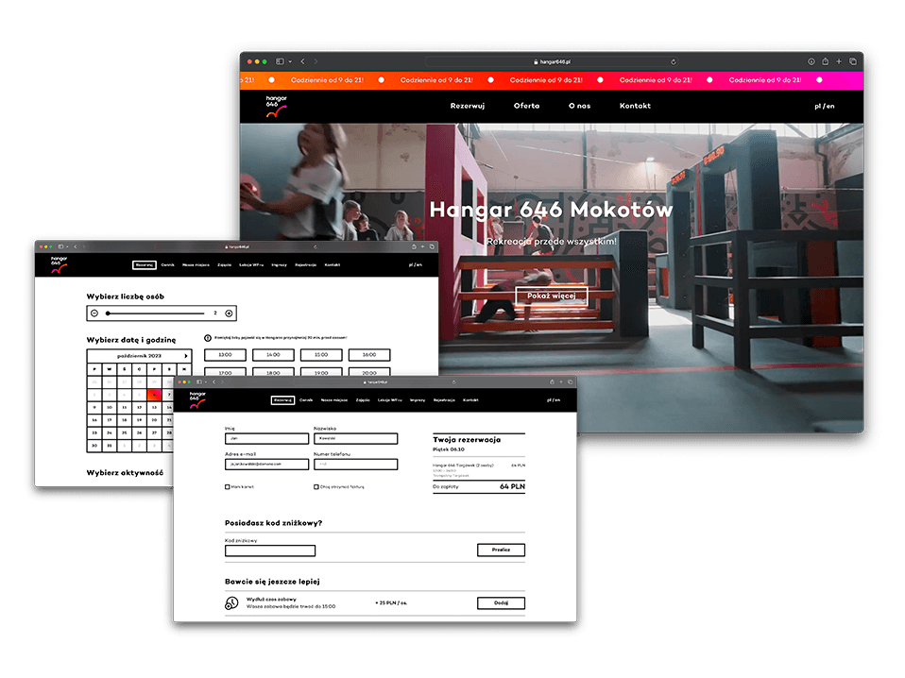Go back in the Hangar 646 Mokotów browser window
Image resolution: width=905 pixels, height=678 pixels.
point(302,61)
